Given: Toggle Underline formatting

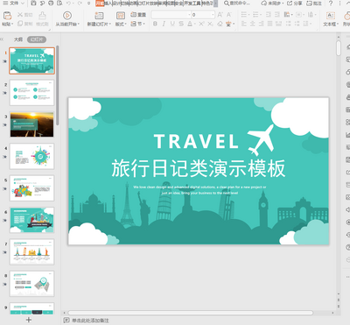Looking at the screenshot, I should point(172,24).
